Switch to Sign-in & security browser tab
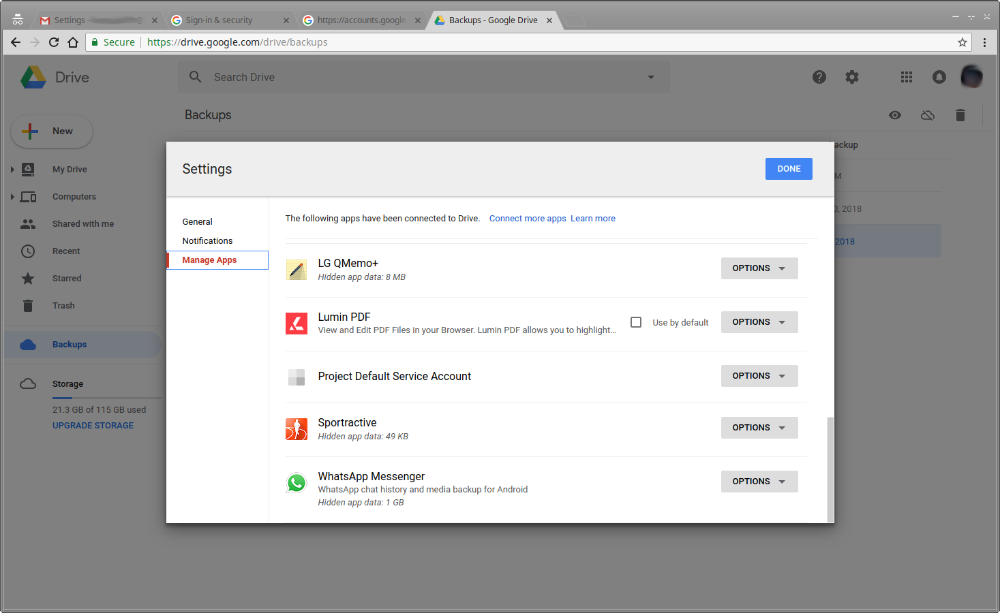The height and width of the screenshot is (613, 1000). click(x=230, y=20)
